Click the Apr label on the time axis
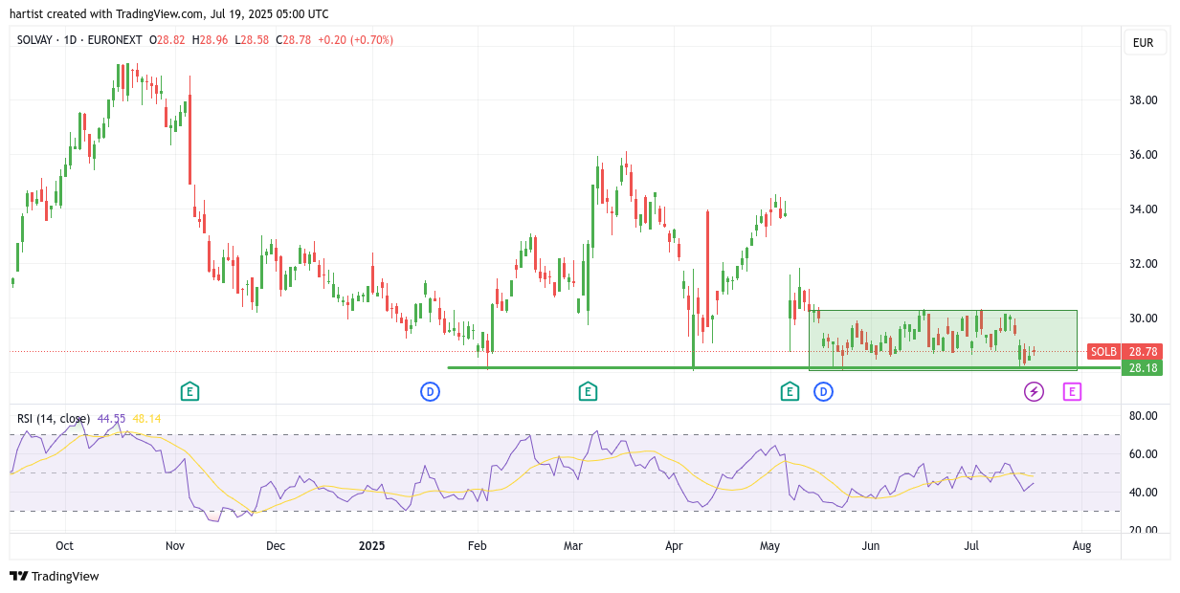This screenshot has height=593, width=1180. [x=674, y=546]
